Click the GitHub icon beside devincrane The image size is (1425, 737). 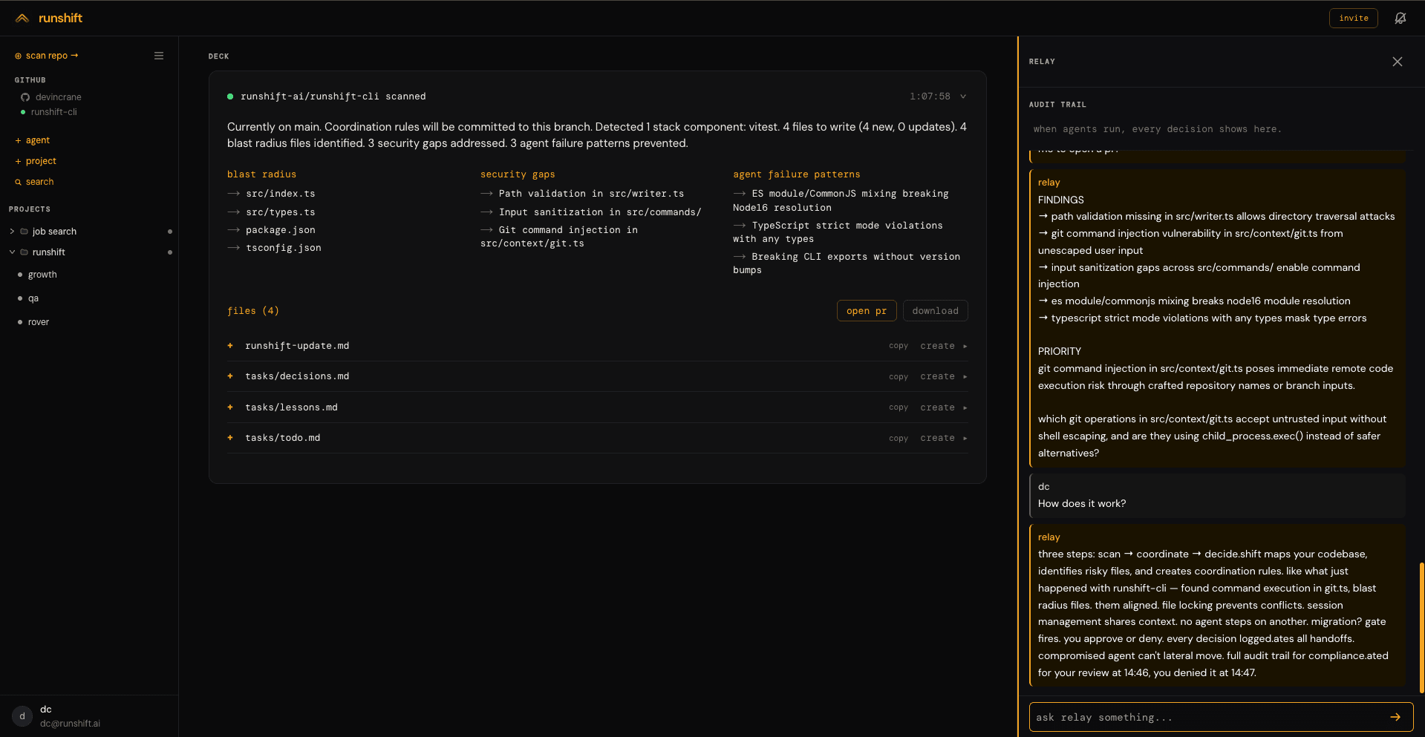click(25, 97)
